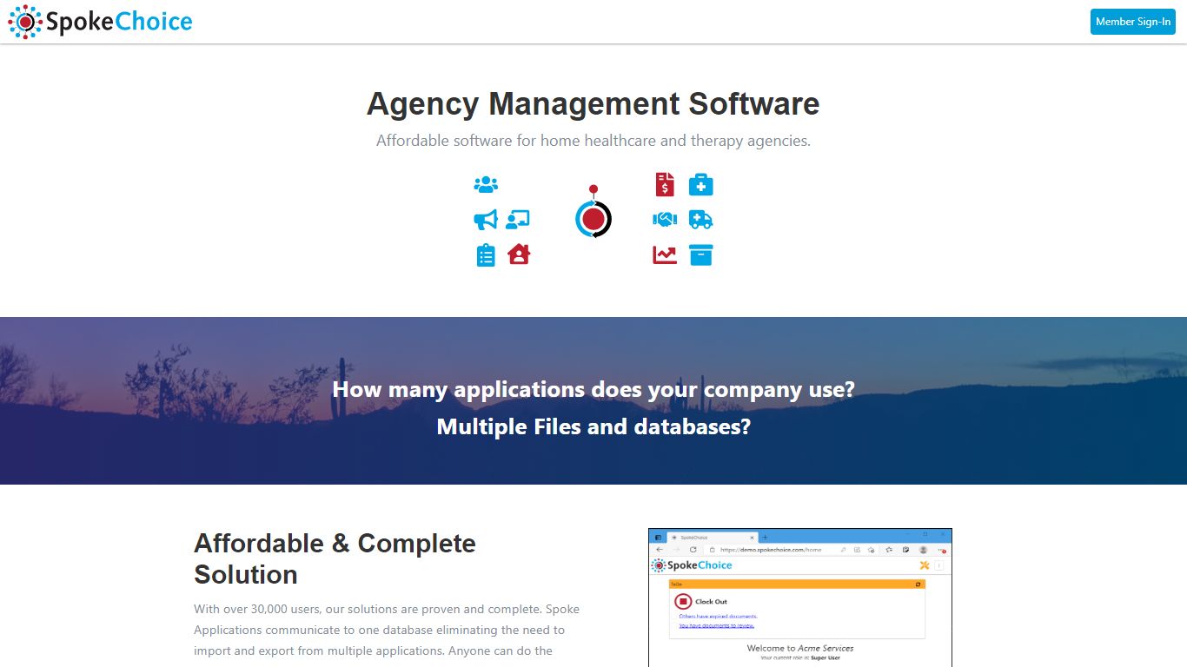Click the 'How many applications' banner text
The width and height of the screenshot is (1187, 667).
pyautogui.click(x=593, y=389)
